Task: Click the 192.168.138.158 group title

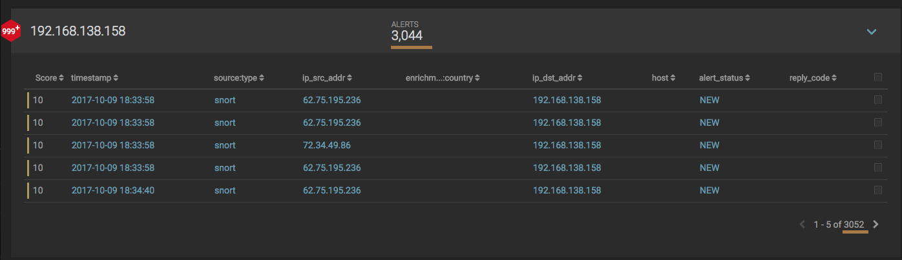Action: click(78, 31)
